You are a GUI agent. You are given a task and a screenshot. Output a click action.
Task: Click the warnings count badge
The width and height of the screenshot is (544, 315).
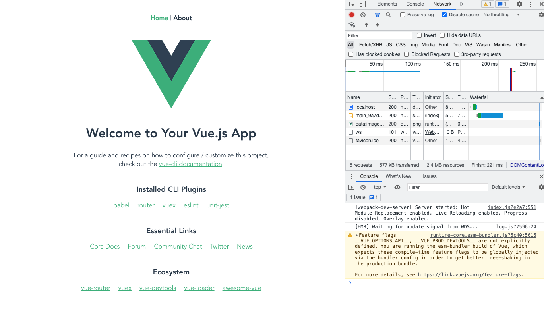coord(487,4)
